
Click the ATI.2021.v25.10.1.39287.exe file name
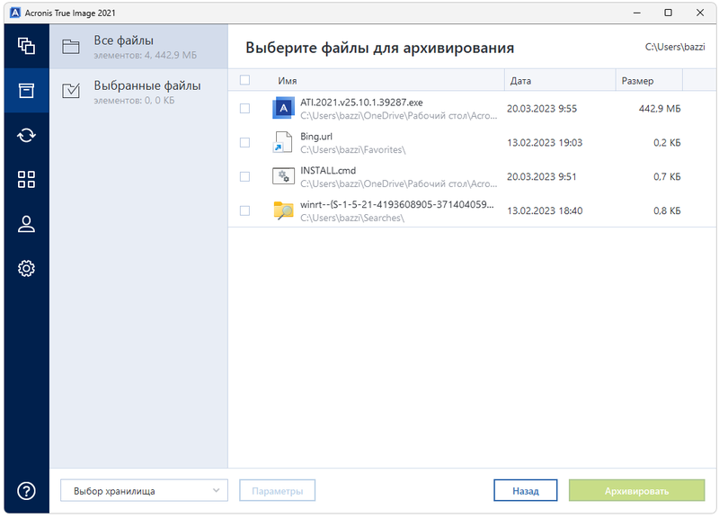[361, 103]
